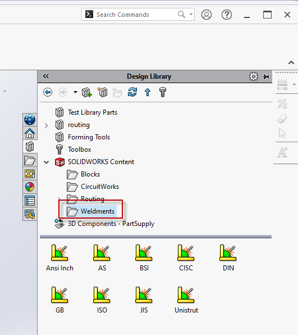Select Forming Tools in the tree

pyautogui.click(x=89, y=137)
